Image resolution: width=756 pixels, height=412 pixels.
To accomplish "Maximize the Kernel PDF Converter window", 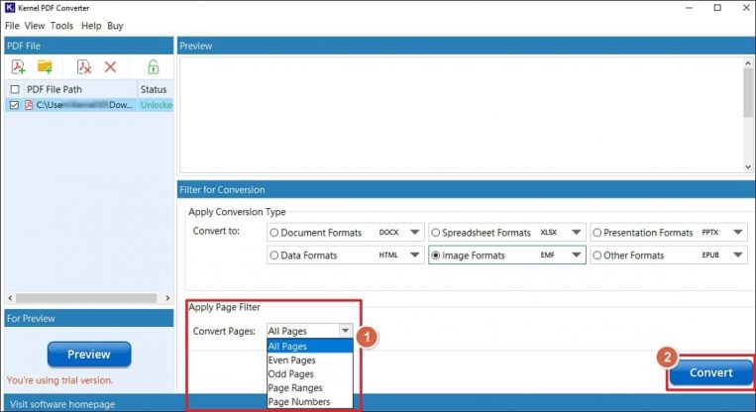I will (717, 8).
